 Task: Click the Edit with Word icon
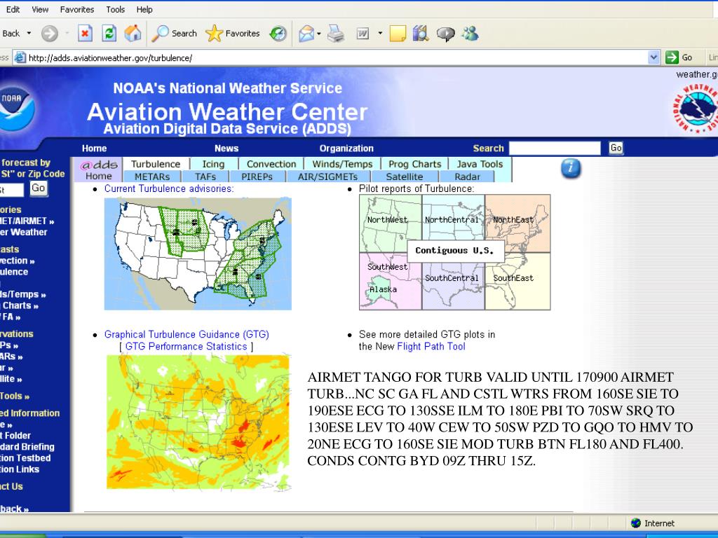point(363,34)
